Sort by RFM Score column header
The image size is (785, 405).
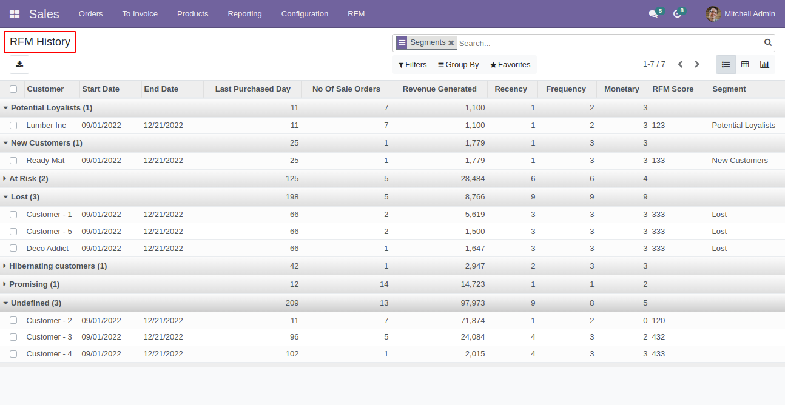(x=679, y=89)
